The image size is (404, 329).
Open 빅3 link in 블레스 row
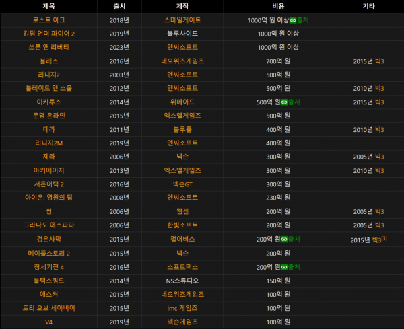[380, 61]
